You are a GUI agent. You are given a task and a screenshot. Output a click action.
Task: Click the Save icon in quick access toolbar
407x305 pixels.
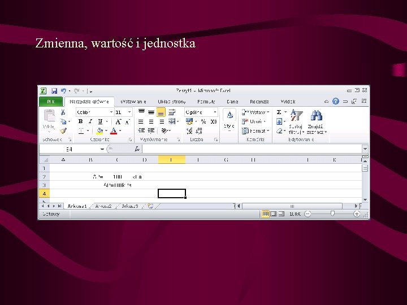pos(54,91)
